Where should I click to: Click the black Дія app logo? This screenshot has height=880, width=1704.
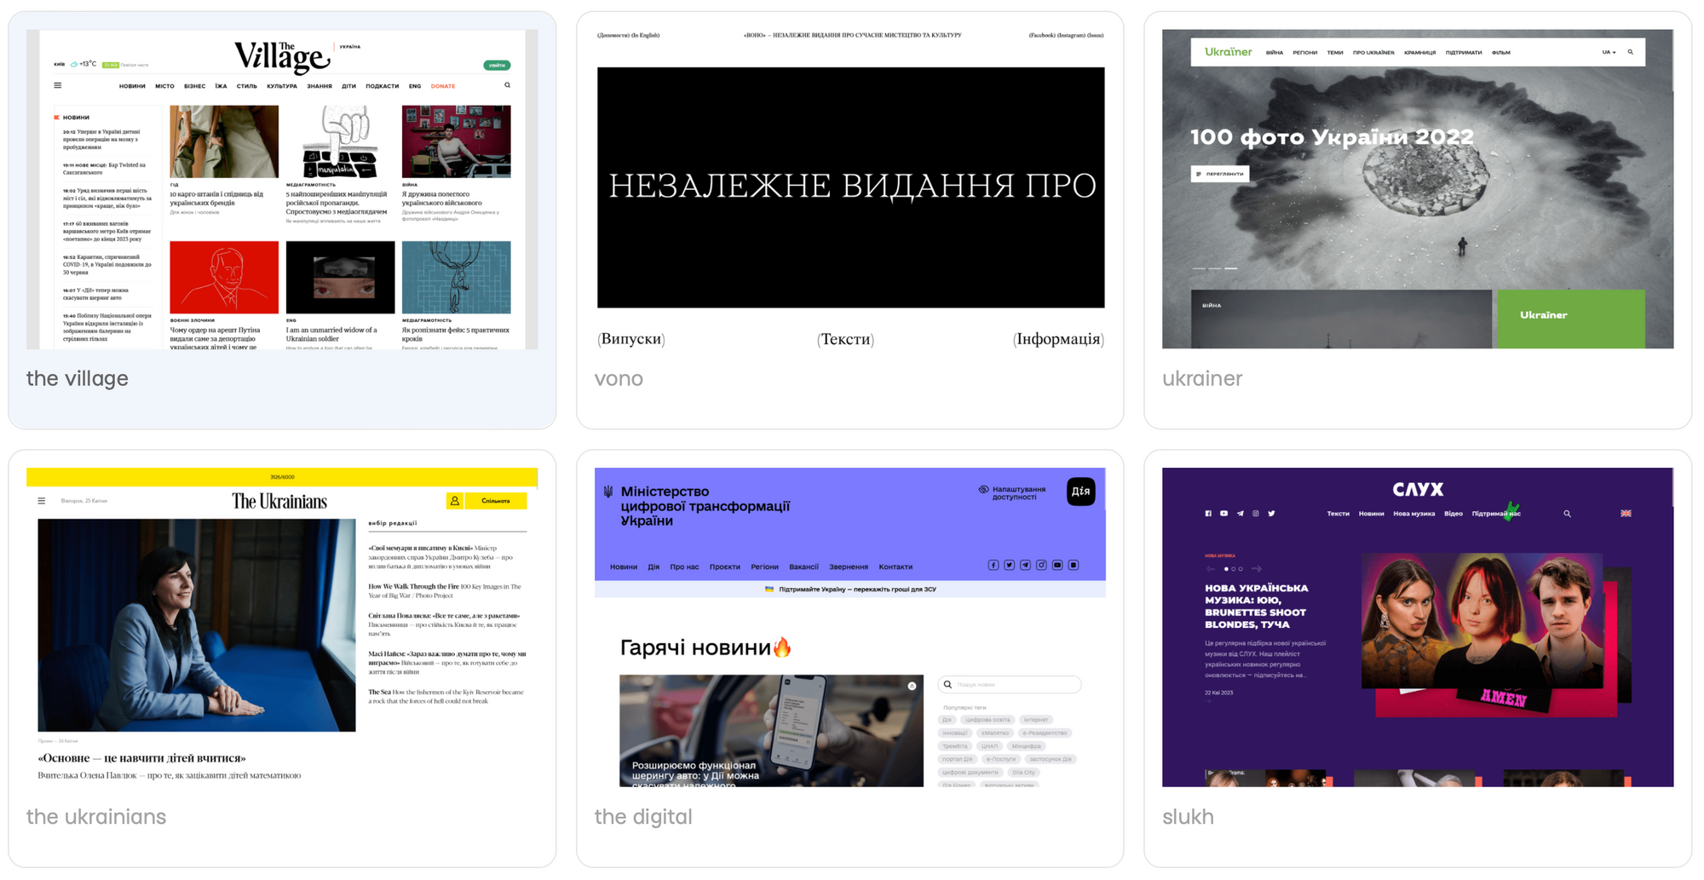coord(1080,492)
